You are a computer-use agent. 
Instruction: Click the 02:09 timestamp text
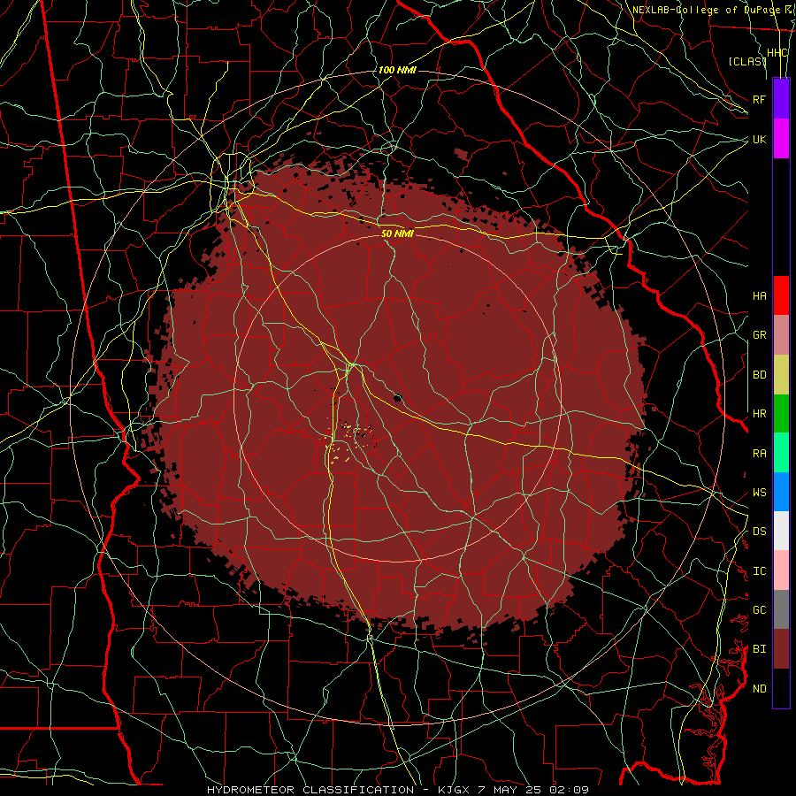point(570,790)
